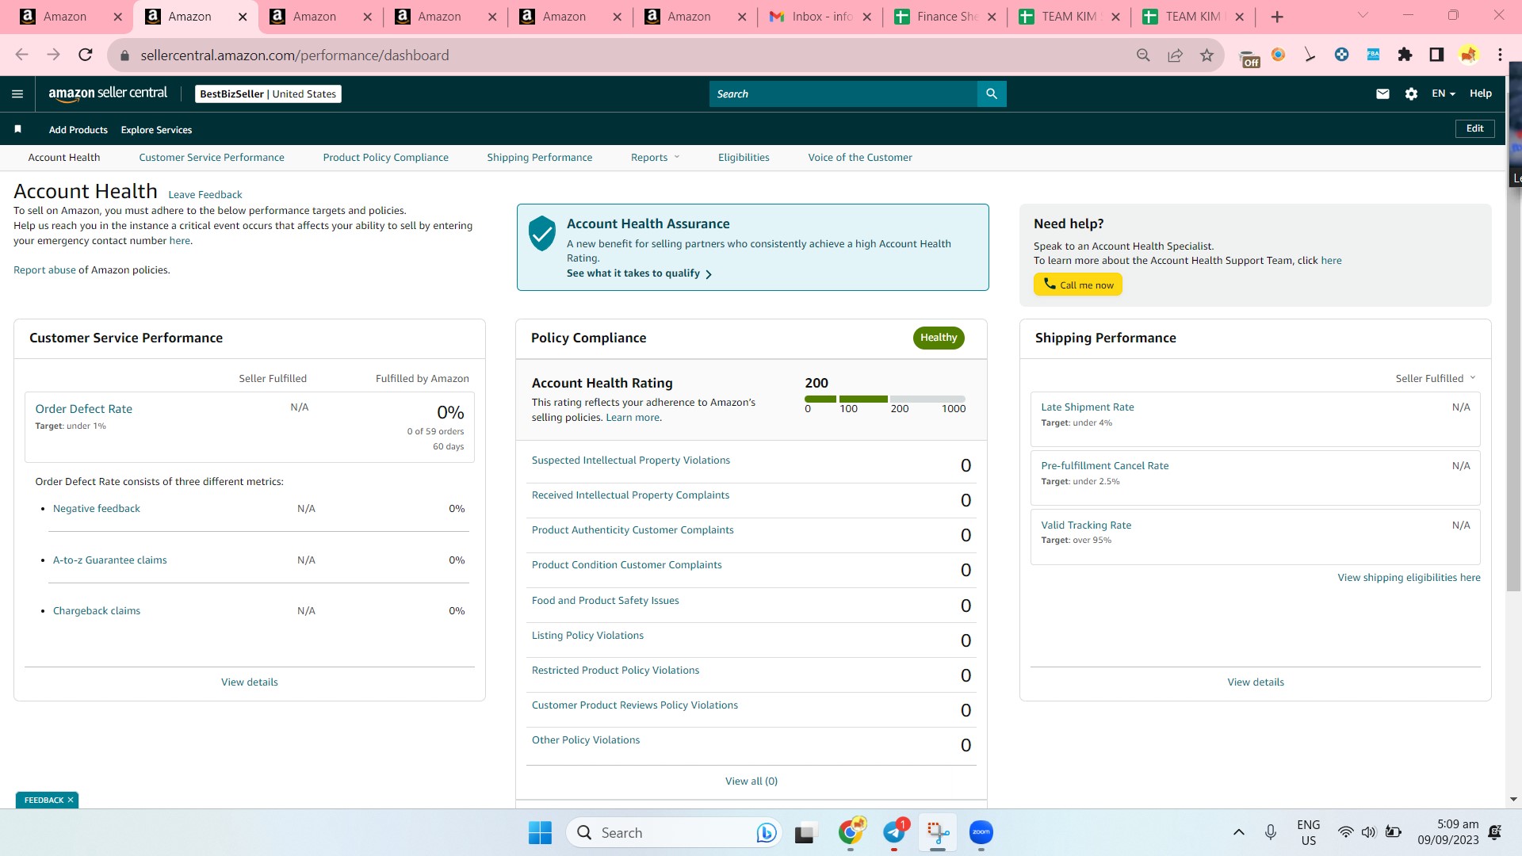Click the bookmark flag icon
The height and width of the screenshot is (856, 1522).
[17, 129]
